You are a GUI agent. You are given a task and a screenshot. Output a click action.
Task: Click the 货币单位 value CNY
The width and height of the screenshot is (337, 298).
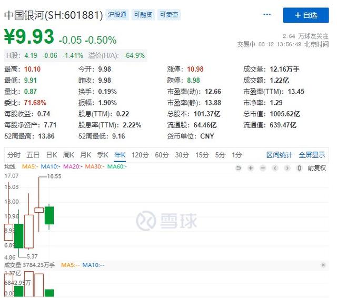207,136
